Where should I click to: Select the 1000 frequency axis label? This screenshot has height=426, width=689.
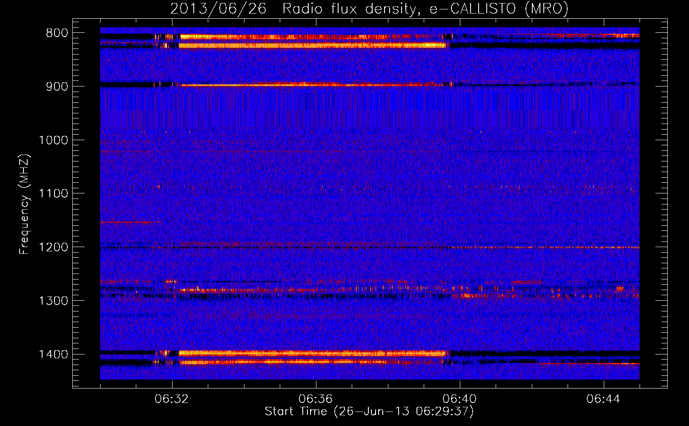coord(54,140)
